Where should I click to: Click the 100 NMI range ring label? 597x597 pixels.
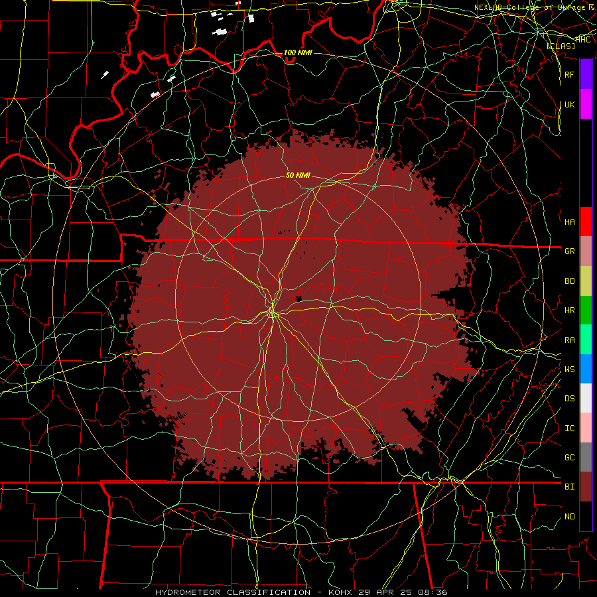pyautogui.click(x=298, y=52)
